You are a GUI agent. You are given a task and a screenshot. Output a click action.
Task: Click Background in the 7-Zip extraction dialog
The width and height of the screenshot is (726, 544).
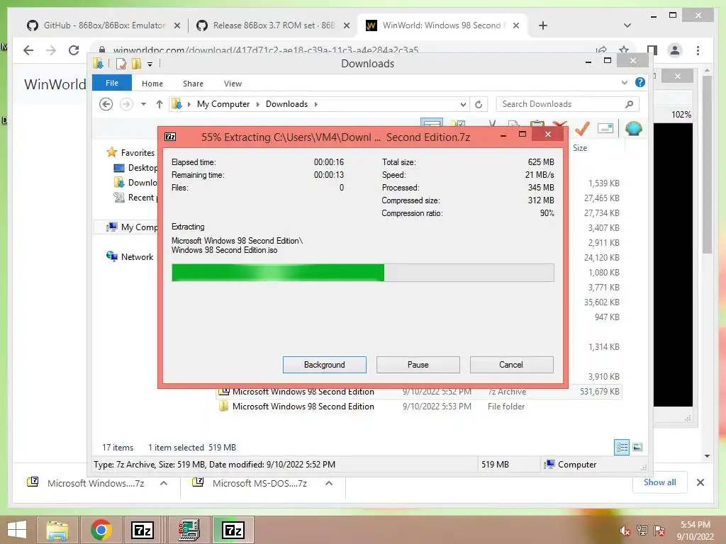(324, 365)
